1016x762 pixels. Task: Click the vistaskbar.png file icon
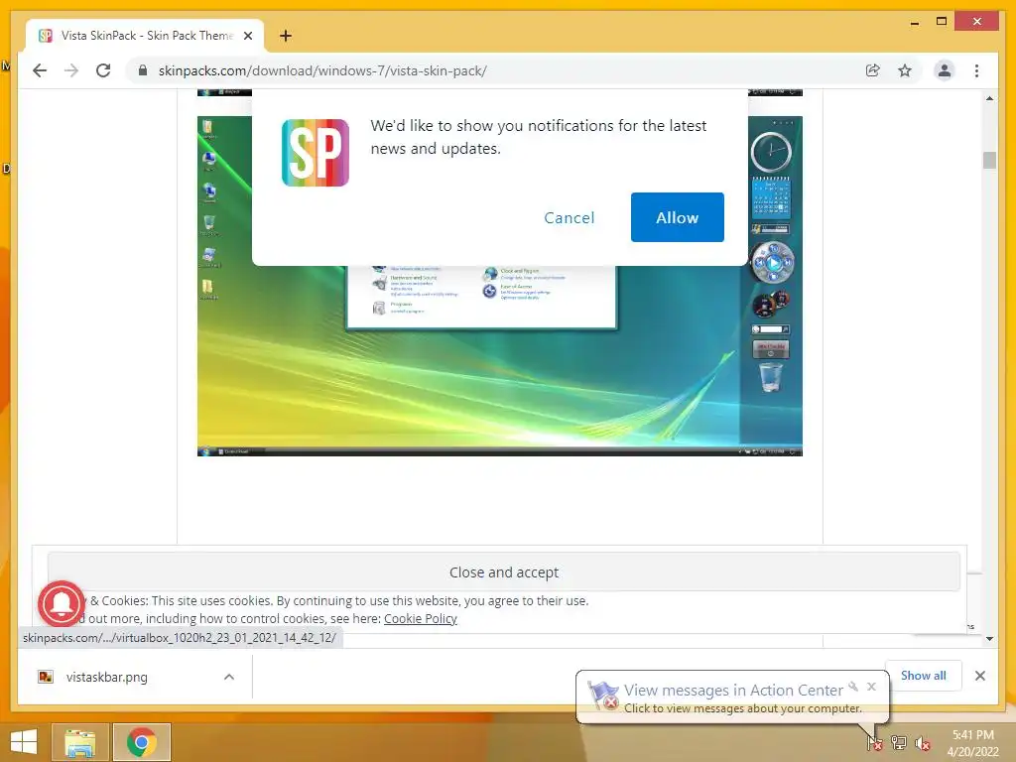(x=46, y=677)
